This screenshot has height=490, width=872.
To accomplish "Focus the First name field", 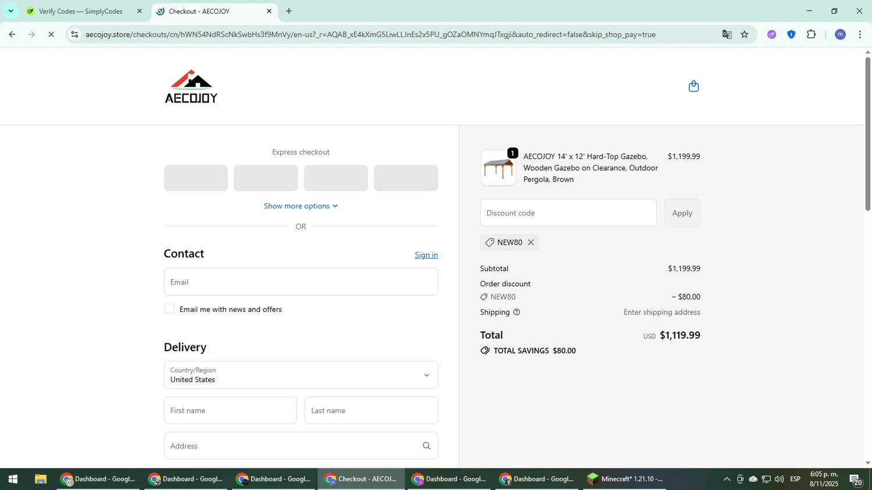I will pyautogui.click(x=230, y=410).
